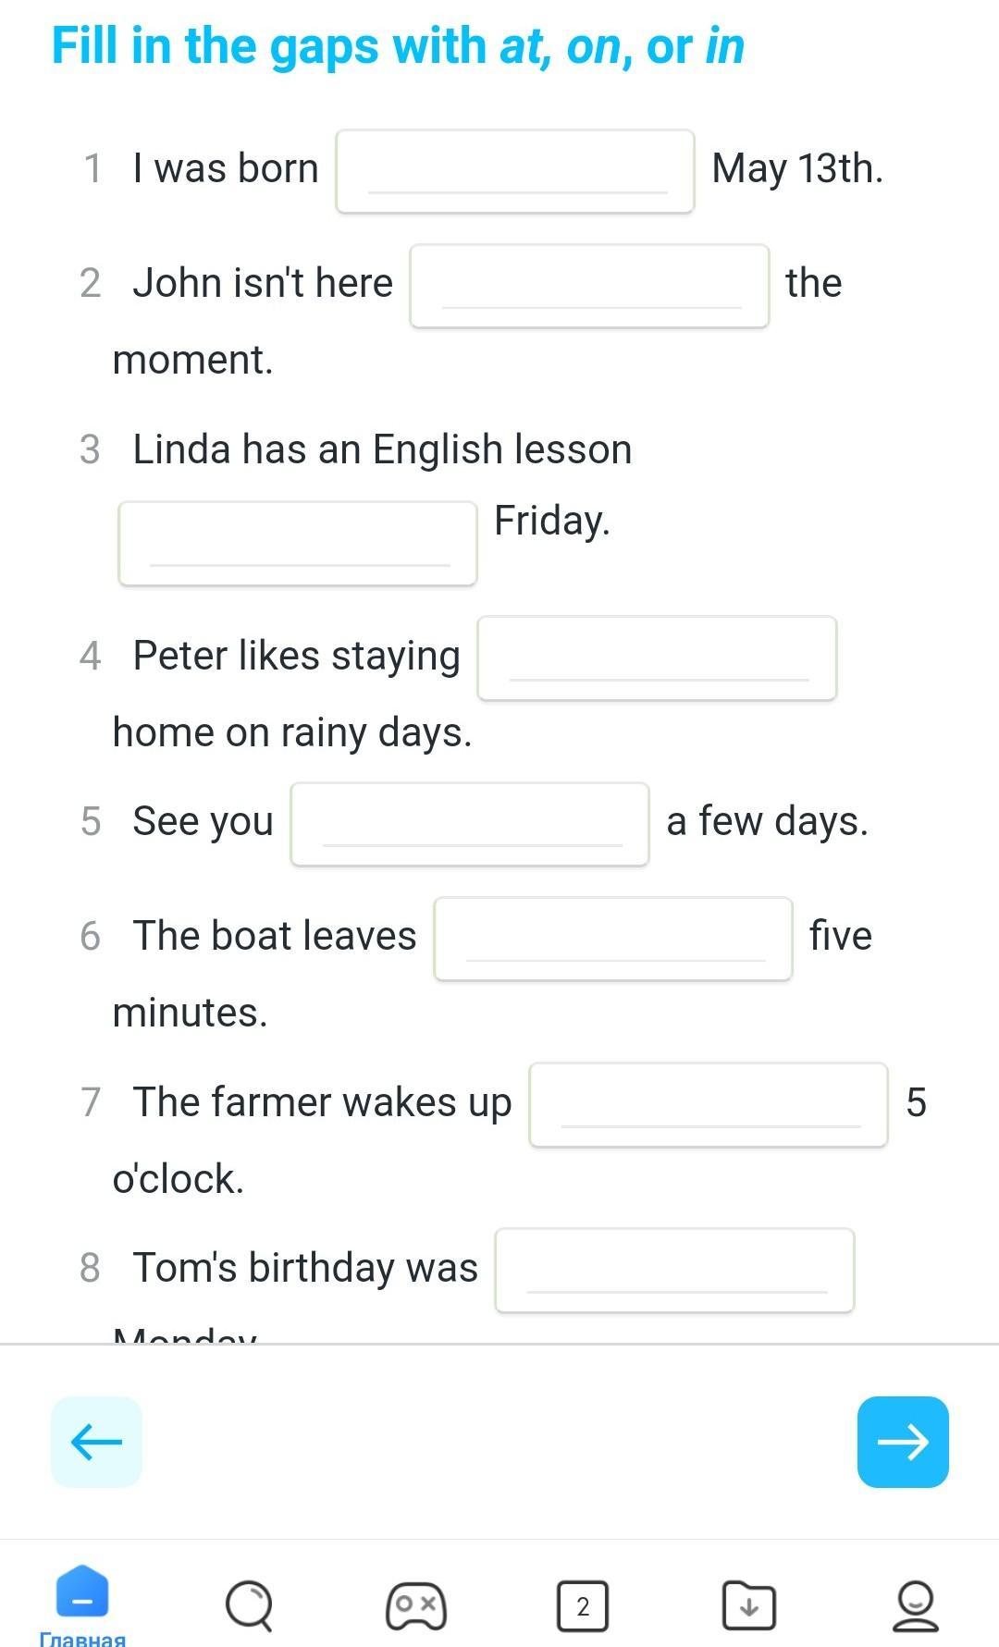
Task: Click the gap after Tom's birthday was
Action: pos(674,1271)
